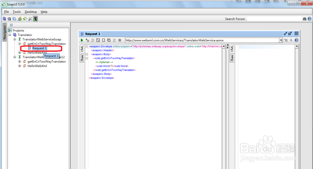Select Request 1 in navigator tree

pyautogui.click(x=39, y=48)
